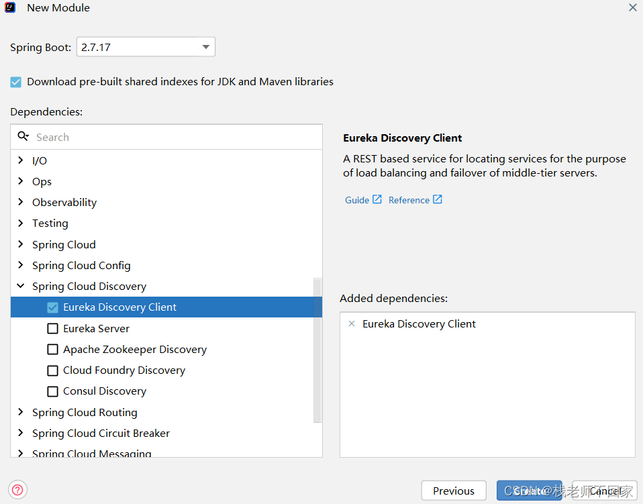Screen dimensions: 643x504
Task: Uncheck the Eureka Discovery Client checkbox
Action: click(52, 307)
